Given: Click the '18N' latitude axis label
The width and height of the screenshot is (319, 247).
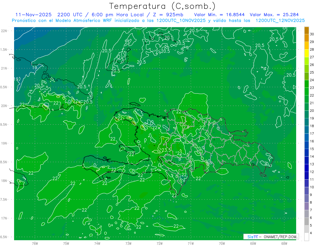Looking at the screenshot, I should pyautogui.click(x=4, y=181).
